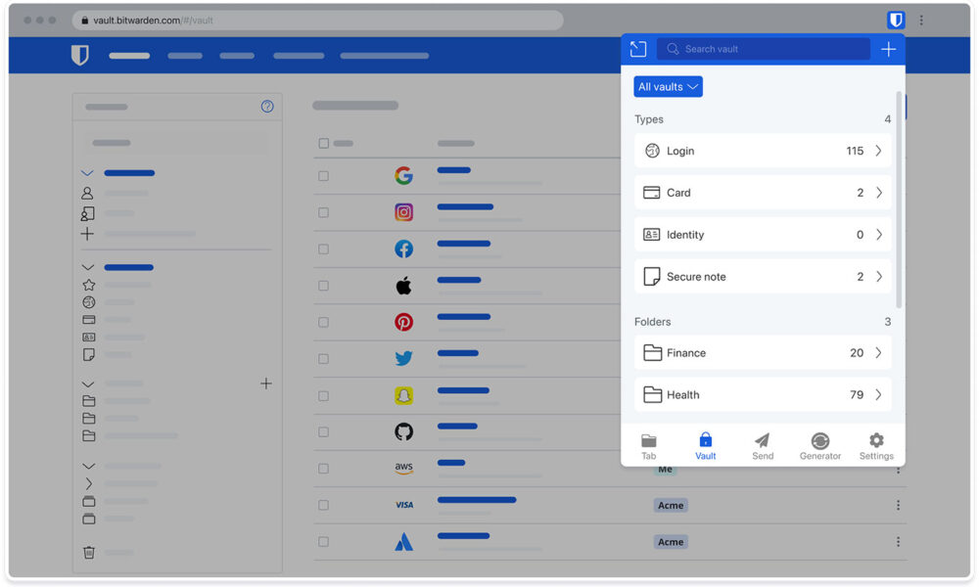The height and width of the screenshot is (587, 979).
Task: Add a folder with the sidebar plus icon
Action: [x=266, y=384]
